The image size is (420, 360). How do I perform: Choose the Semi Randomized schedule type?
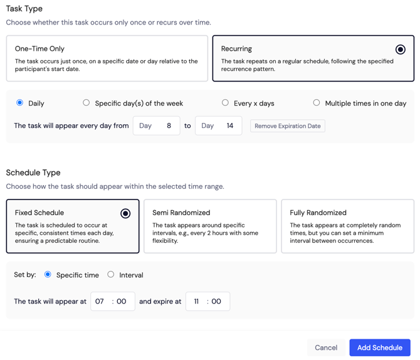(210, 226)
